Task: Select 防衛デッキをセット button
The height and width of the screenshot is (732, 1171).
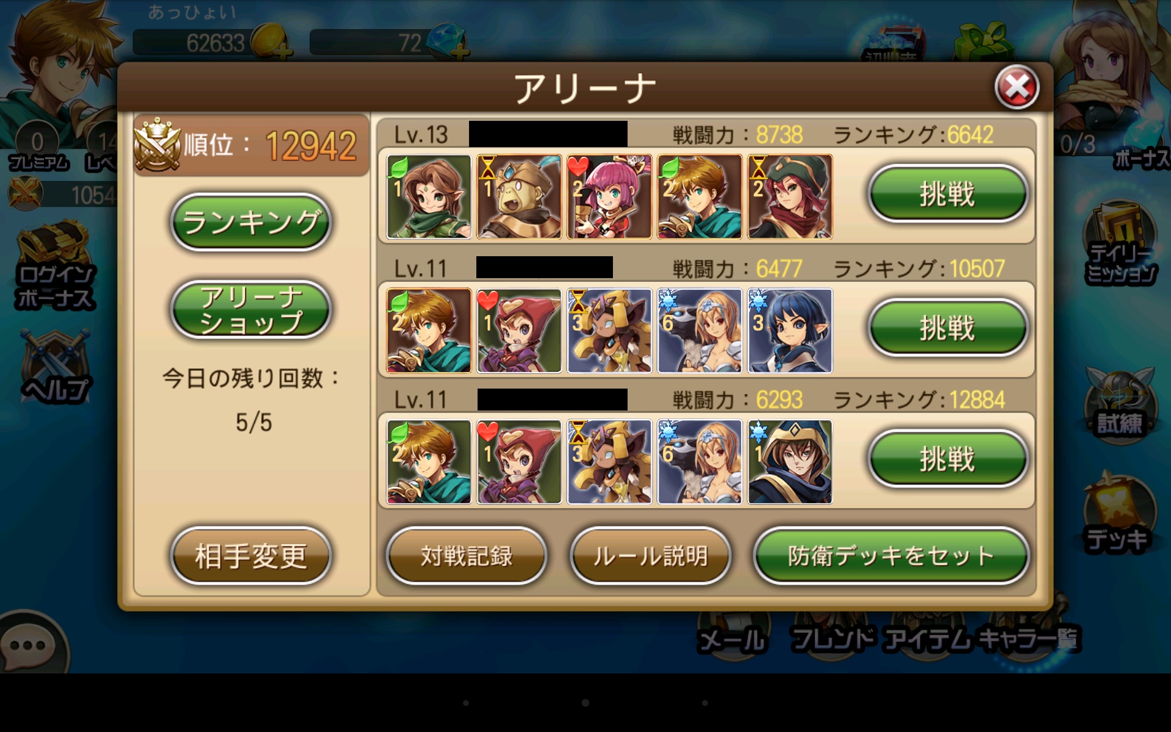Action: point(891,556)
